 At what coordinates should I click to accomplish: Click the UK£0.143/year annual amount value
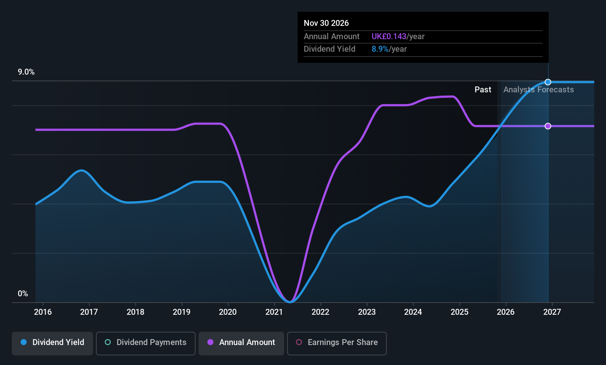398,37
